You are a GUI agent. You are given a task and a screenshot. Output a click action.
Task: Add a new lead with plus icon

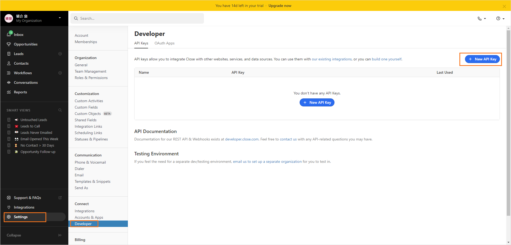click(x=60, y=54)
